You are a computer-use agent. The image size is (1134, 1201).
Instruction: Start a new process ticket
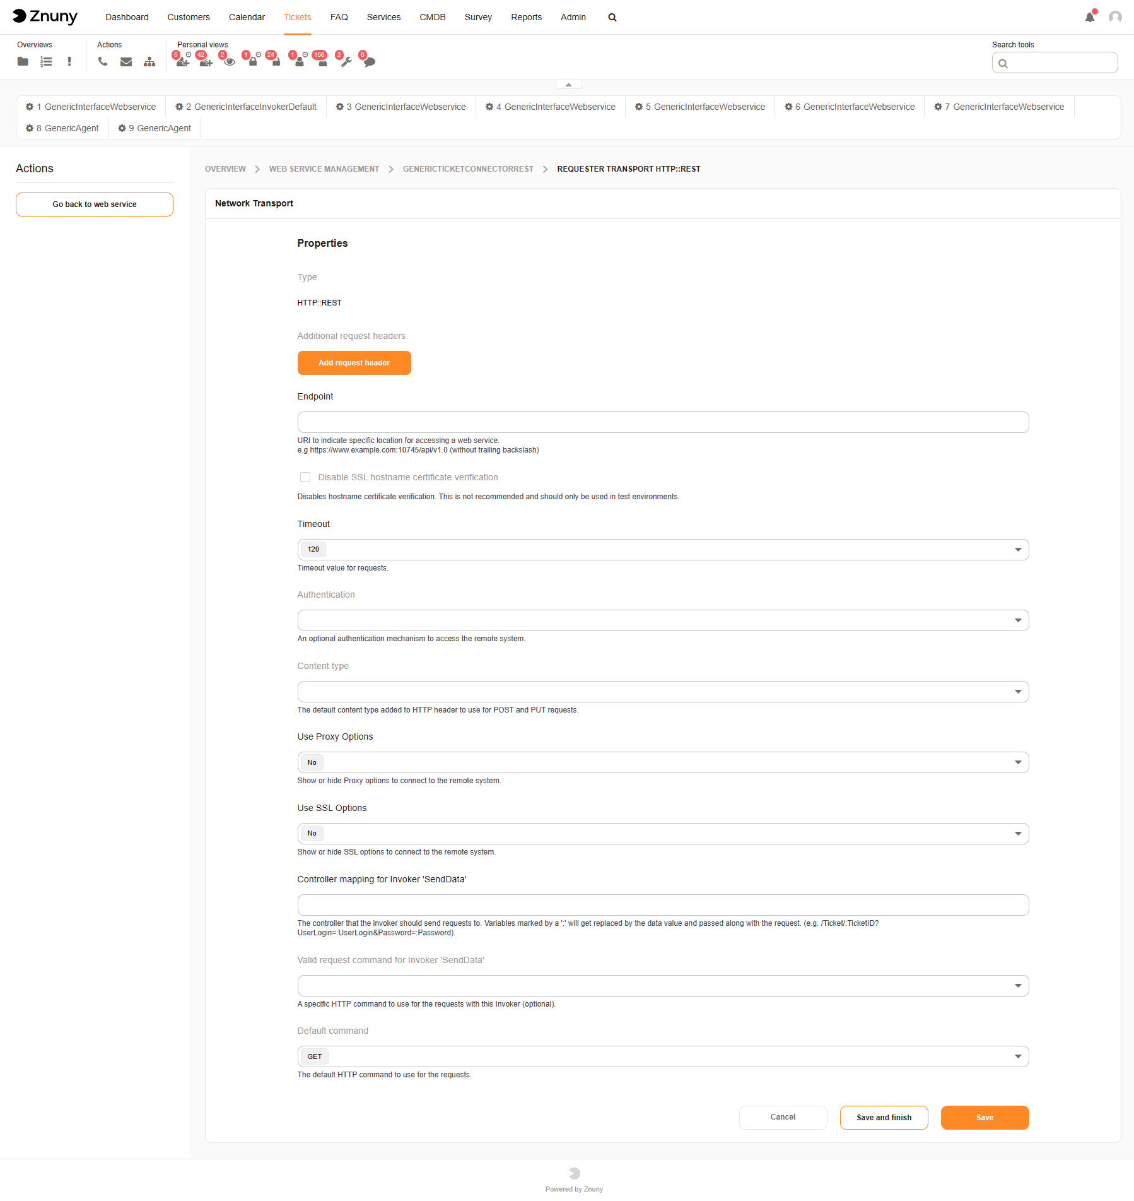point(149,62)
